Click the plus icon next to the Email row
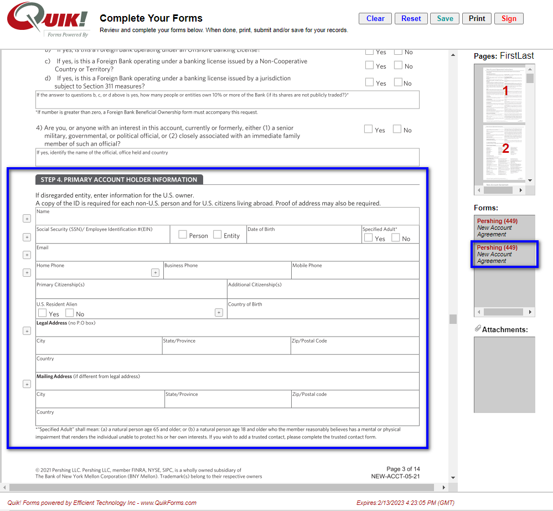Screen dimensions: 553x511 tap(27, 255)
